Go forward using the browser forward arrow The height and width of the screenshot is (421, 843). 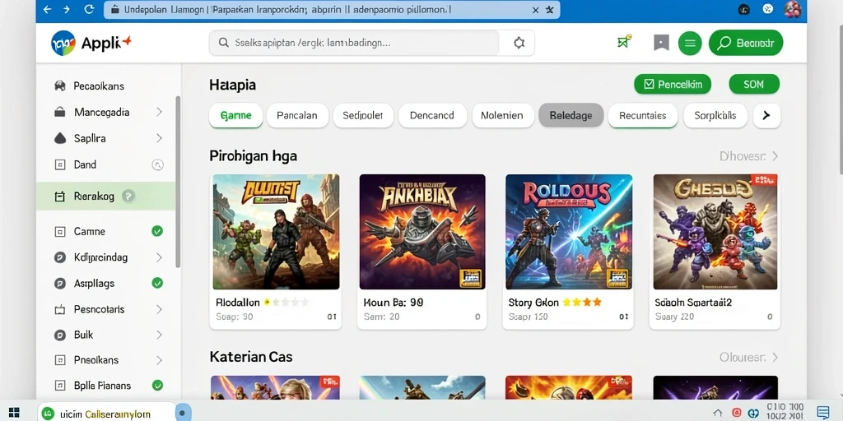click(x=66, y=9)
